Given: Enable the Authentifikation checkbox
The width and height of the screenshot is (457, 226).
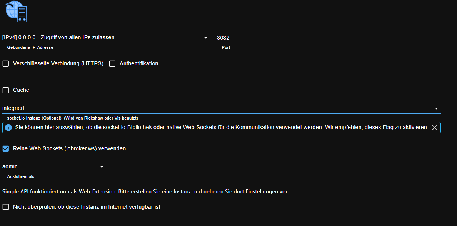Looking at the screenshot, I should coord(112,64).
